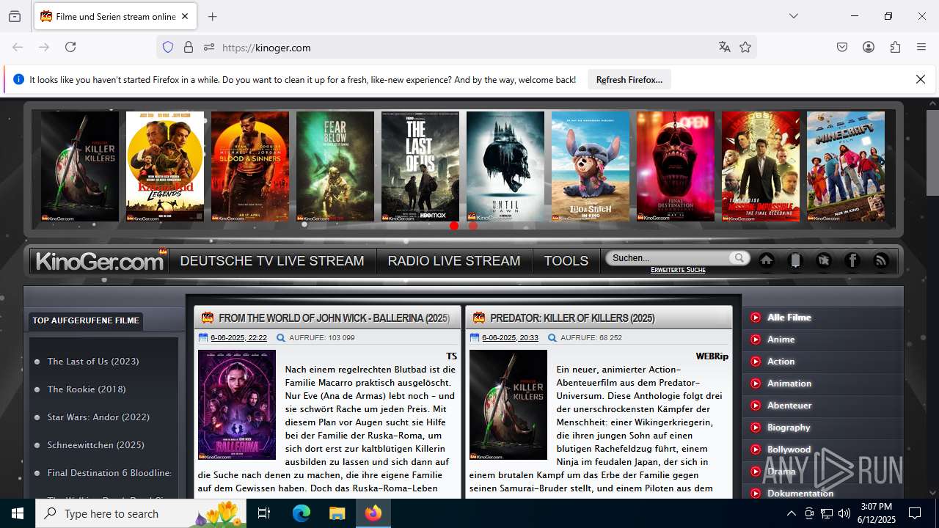The width and height of the screenshot is (939, 528).
Task: Open the Until Dawn poster in slider
Action: [505, 166]
